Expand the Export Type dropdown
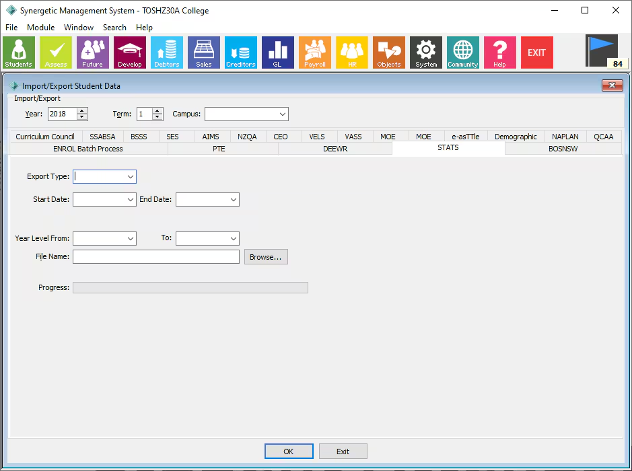 click(130, 176)
